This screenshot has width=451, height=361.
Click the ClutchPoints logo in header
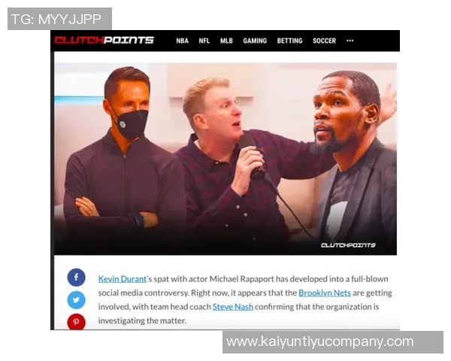(104, 40)
